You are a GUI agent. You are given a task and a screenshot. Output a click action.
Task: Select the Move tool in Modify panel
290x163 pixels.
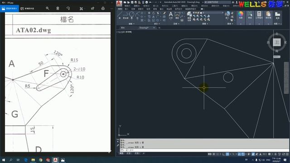coord(149,13)
